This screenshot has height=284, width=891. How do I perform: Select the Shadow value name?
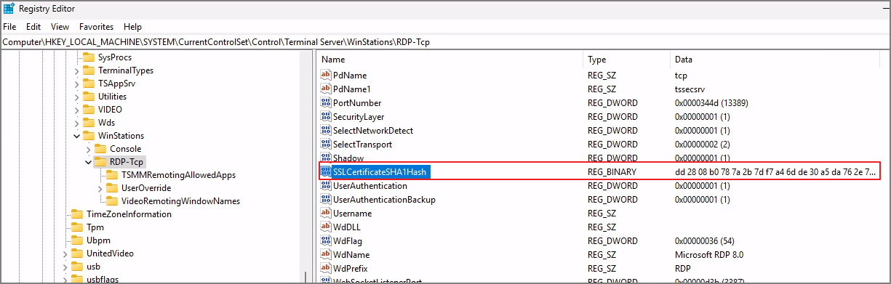pyautogui.click(x=348, y=158)
